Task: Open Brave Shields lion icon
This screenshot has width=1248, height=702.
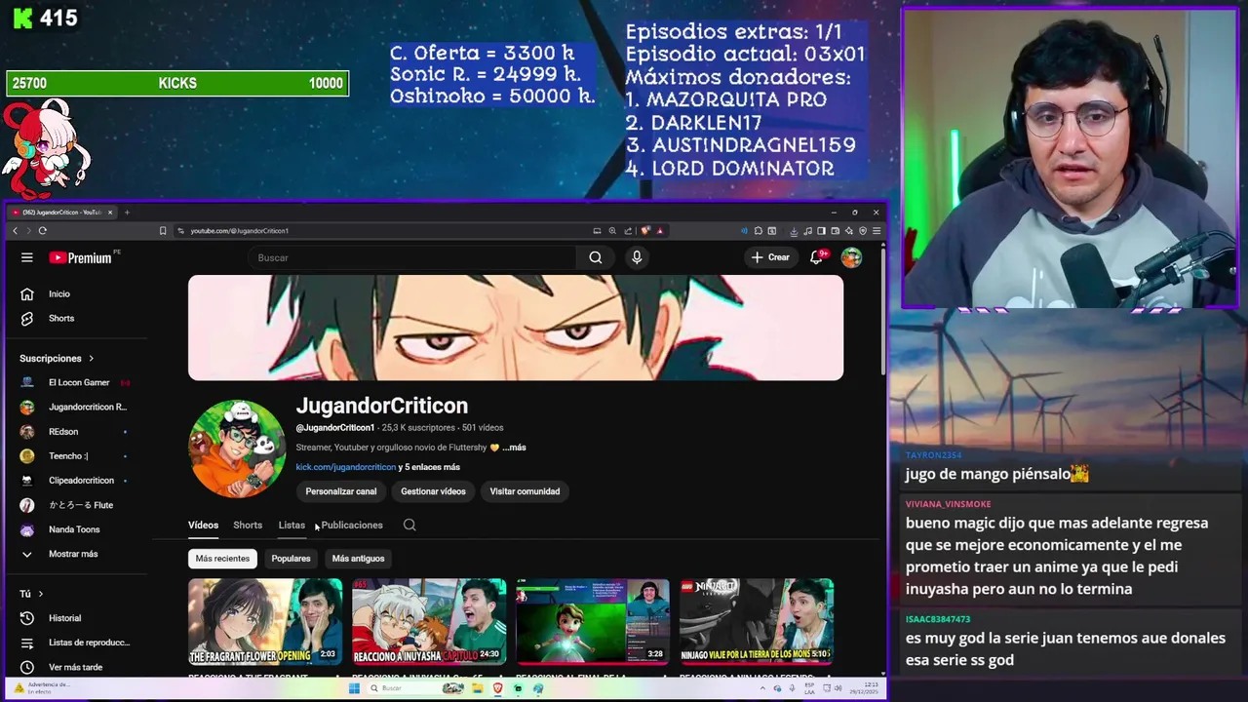Action: pyautogui.click(x=645, y=231)
